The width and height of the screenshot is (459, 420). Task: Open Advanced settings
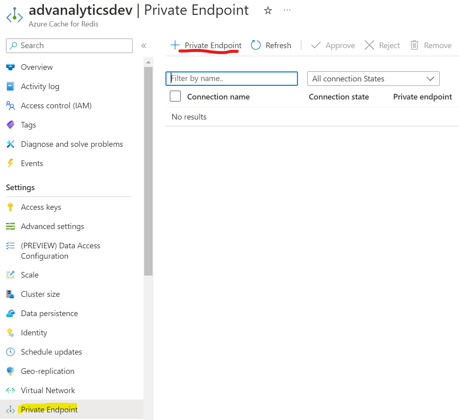coord(52,226)
